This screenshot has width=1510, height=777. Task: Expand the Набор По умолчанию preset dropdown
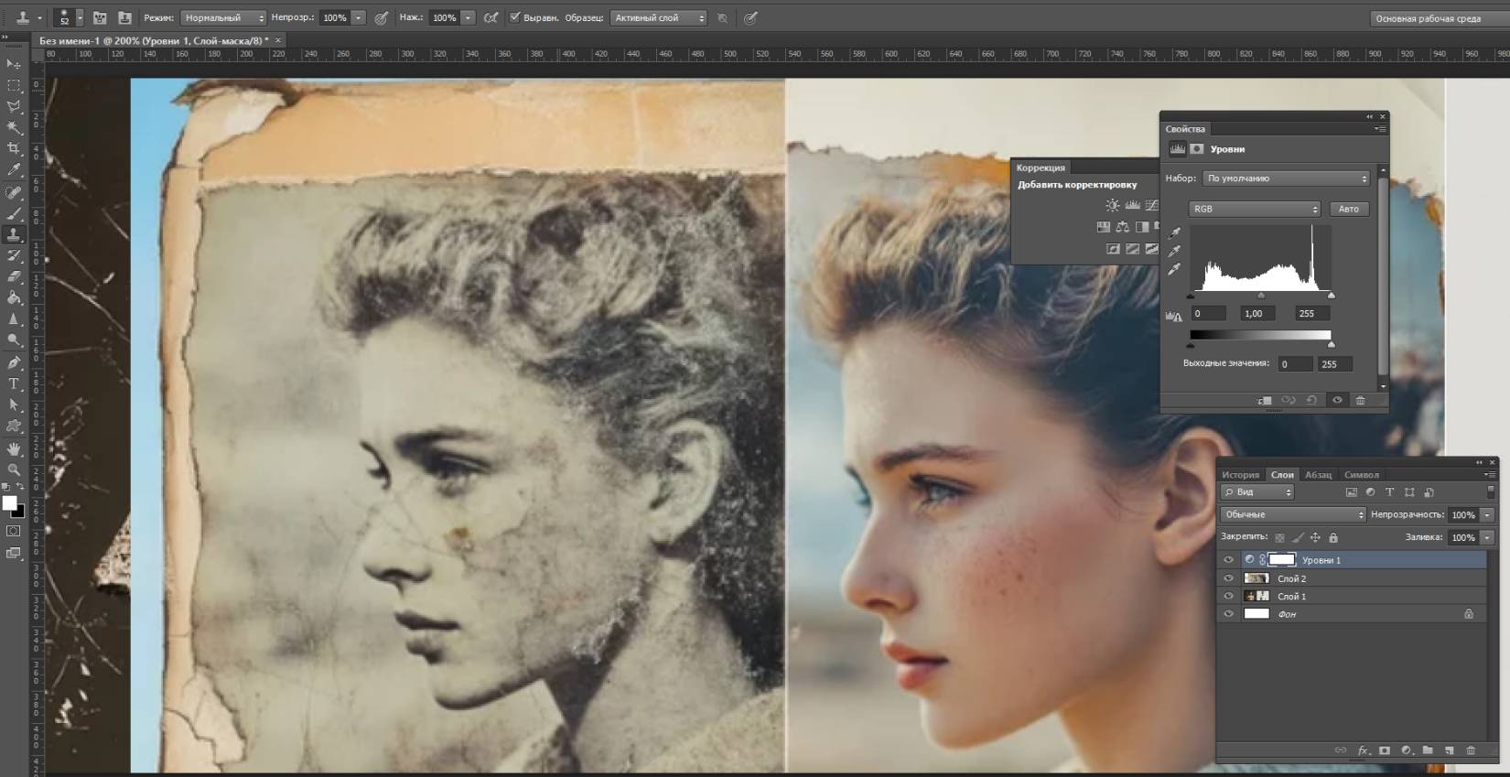point(1286,178)
